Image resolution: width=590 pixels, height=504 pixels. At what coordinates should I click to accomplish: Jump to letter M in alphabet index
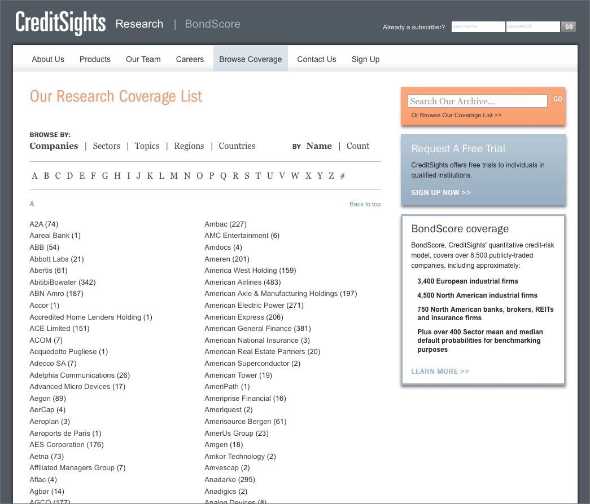[174, 176]
